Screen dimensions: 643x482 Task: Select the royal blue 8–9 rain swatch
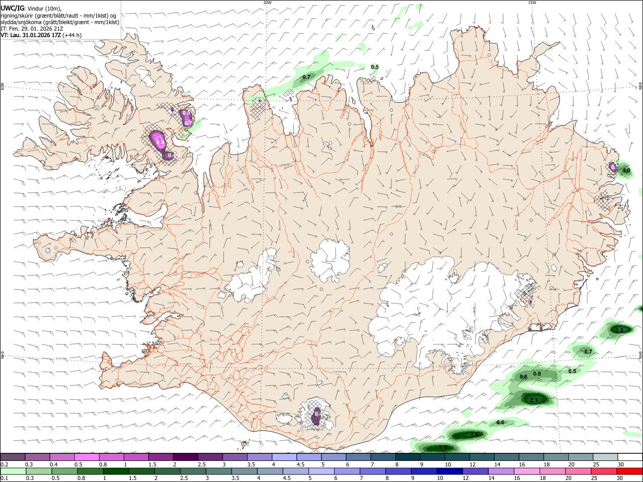[x=399, y=471]
